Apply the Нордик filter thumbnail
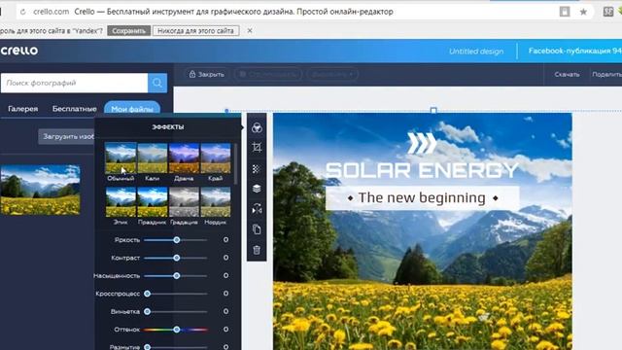 click(x=216, y=202)
